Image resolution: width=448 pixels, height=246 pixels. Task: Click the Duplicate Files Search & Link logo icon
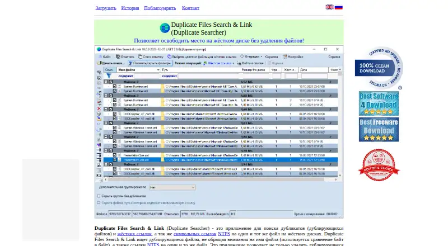165,28
